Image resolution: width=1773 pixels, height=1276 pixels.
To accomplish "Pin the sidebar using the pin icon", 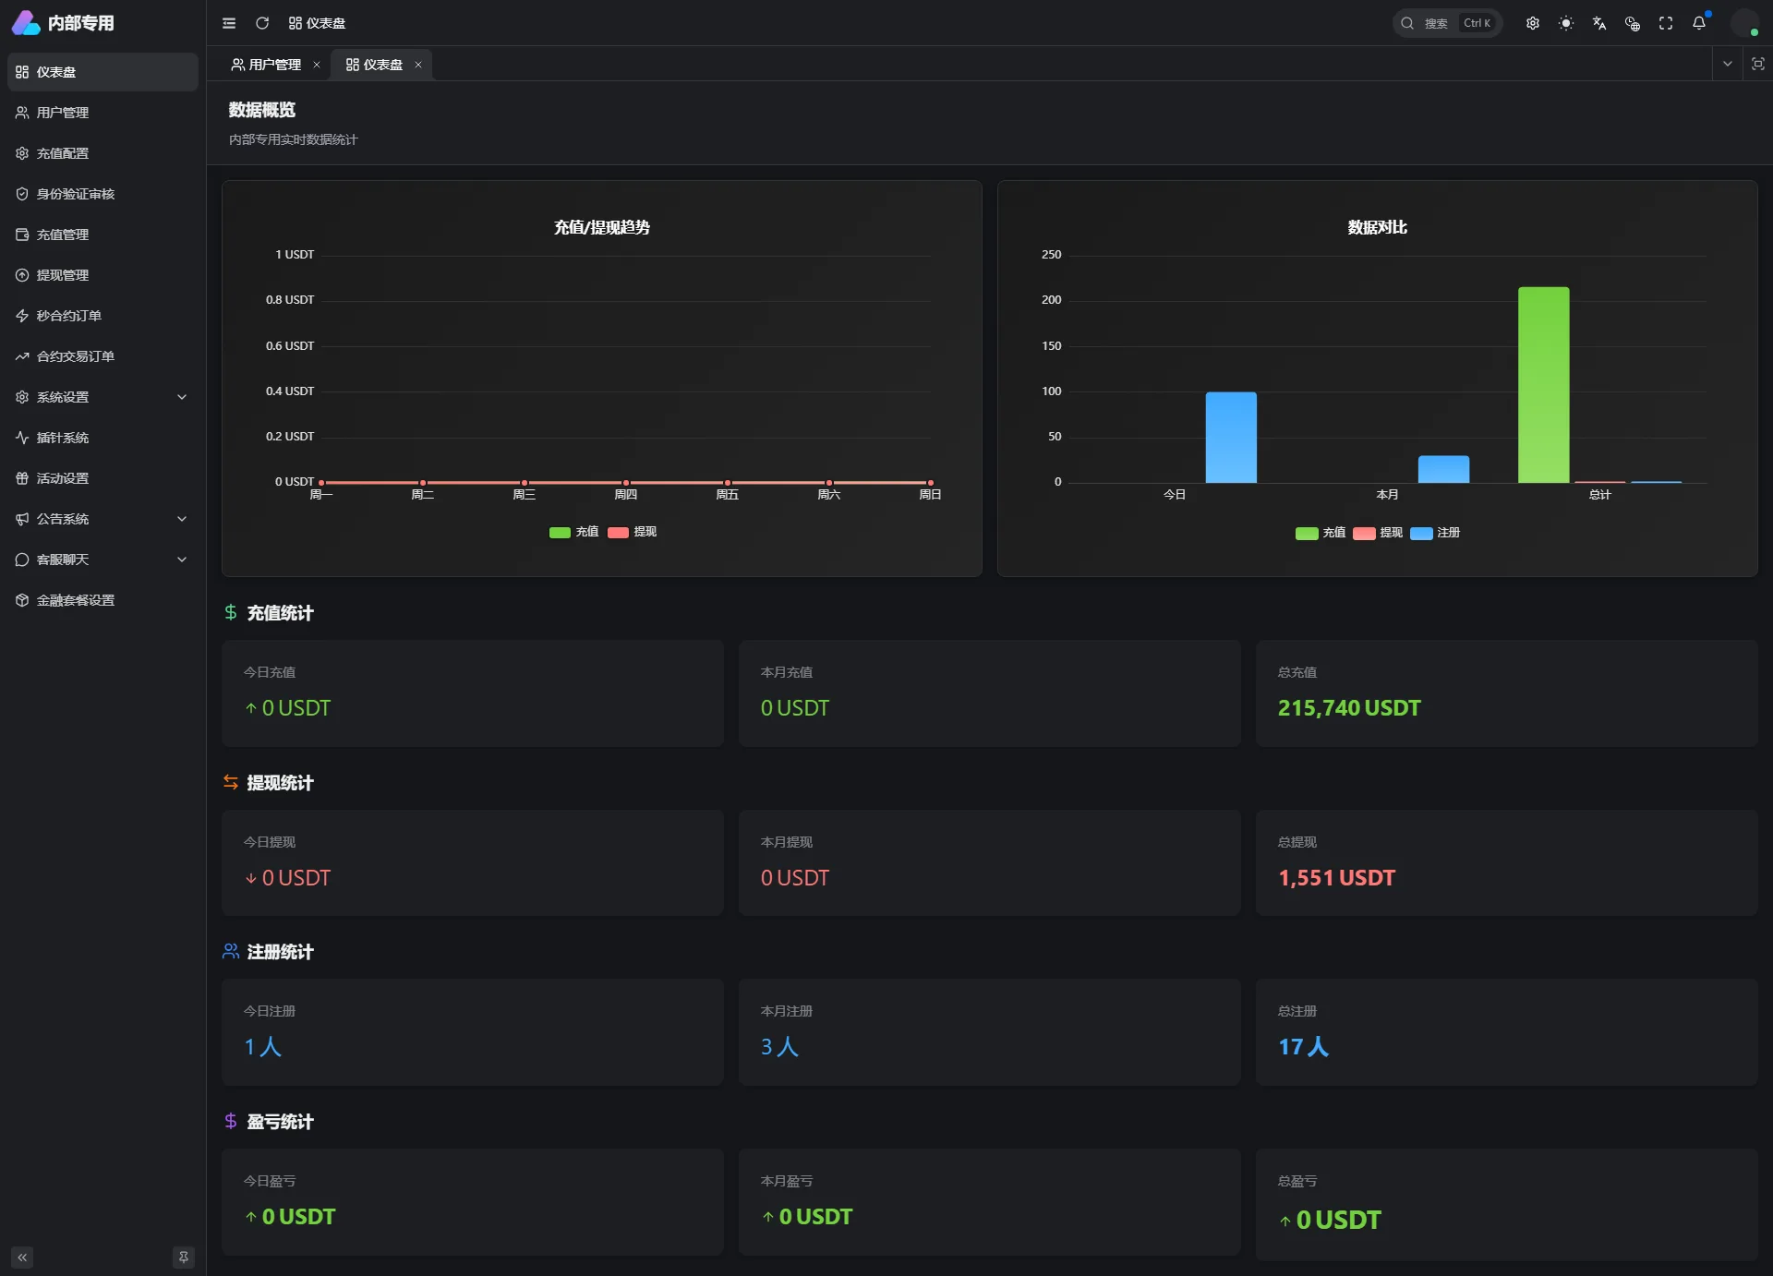I will coord(184,1257).
